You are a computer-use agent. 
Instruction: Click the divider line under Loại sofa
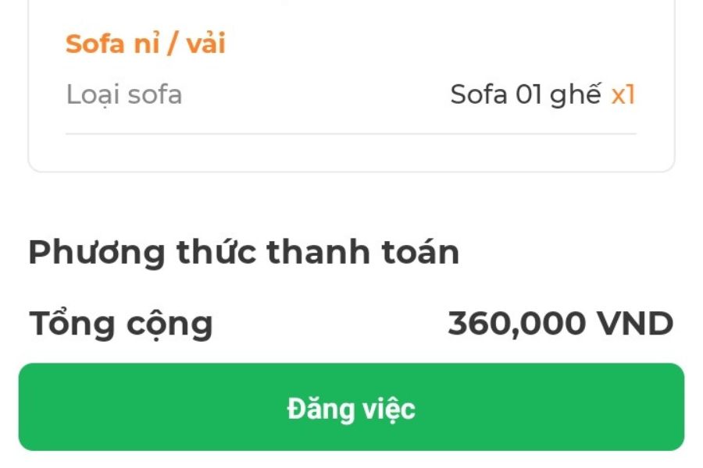[x=351, y=133]
